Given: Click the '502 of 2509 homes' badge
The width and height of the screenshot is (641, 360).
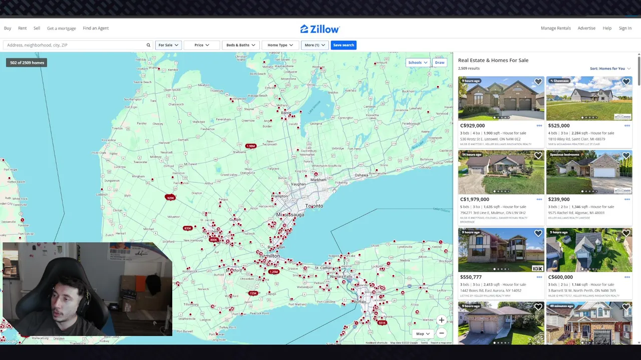Looking at the screenshot, I should tap(27, 62).
